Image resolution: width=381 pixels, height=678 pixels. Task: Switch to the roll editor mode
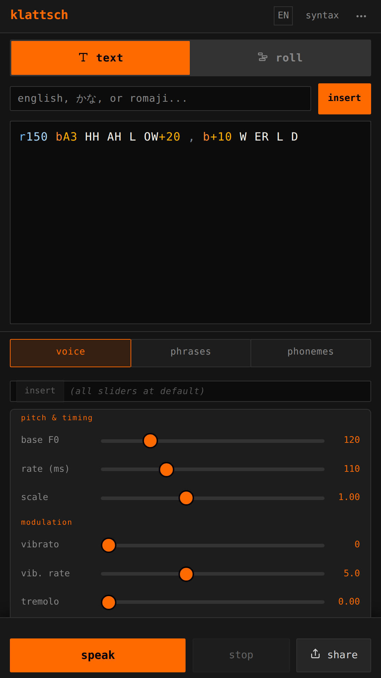pyautogui.click(x=280, y=58)
